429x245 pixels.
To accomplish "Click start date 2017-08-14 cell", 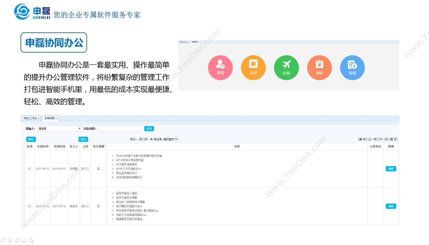I will coord(42,206).
